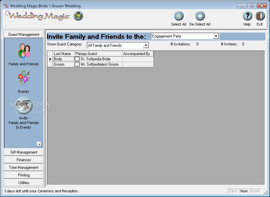270x197 pixels.
Task: Click the Select All checkmark icon
Action: pyautogui.click(x=179, y=16)
